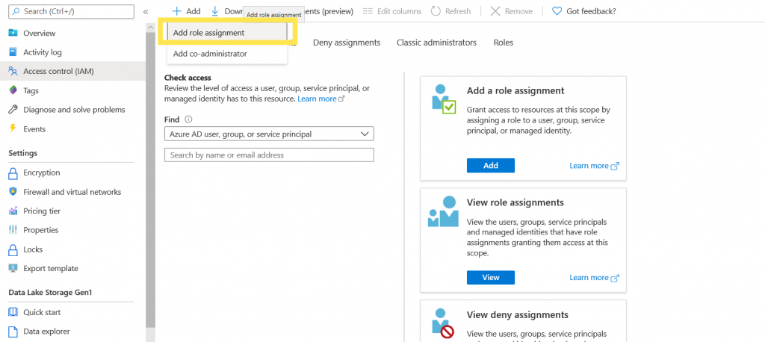765x342 pixels.
Task: Click the 'Check access' heading
Action: (x=188, y=78)
